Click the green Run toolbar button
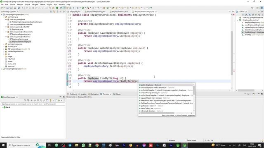Image resolution: width=264 pixels, height=148 pixels. pos(82,8)
